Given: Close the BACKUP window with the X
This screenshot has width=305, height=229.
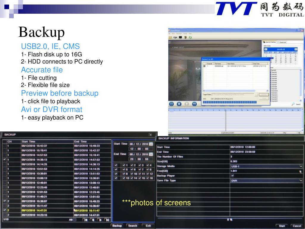Looking at the screenshot, I should coord(150,135).
